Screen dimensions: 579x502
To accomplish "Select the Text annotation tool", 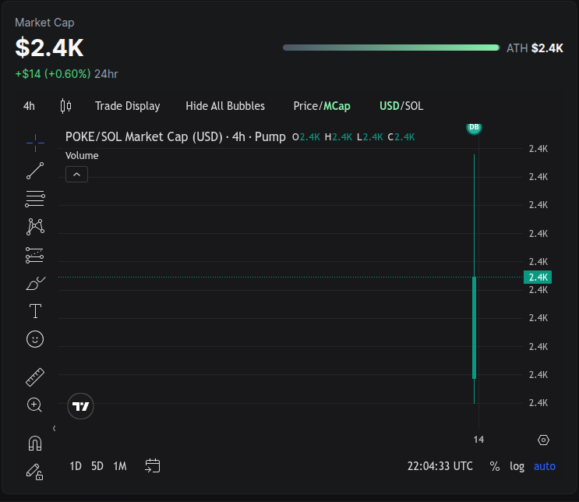I will [x=35, y=312].
